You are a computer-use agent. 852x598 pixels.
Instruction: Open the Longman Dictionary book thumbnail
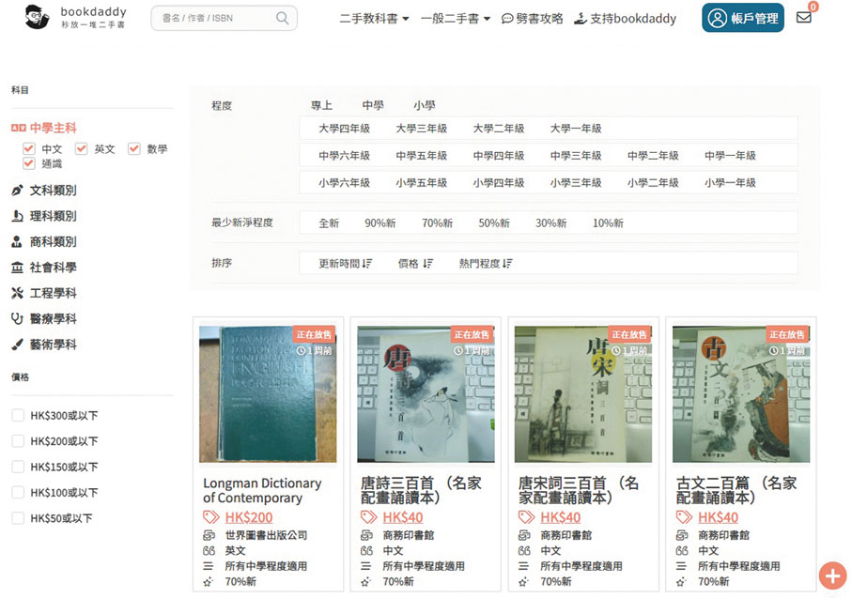point(268,394)
